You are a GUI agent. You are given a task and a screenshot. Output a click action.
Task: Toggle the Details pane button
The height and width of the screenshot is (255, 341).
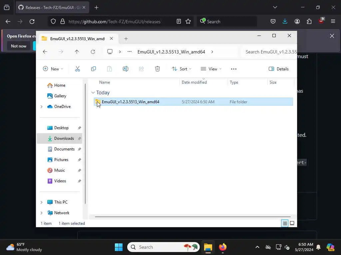coord(279,69)
